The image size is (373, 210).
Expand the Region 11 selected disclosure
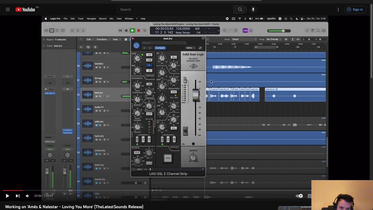44,39
